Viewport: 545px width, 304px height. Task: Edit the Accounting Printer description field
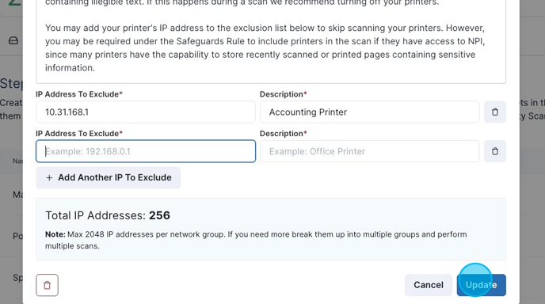[370, 112]
